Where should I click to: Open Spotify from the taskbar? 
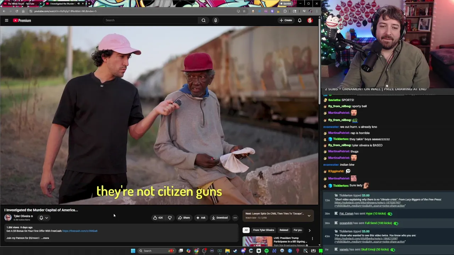266,251
